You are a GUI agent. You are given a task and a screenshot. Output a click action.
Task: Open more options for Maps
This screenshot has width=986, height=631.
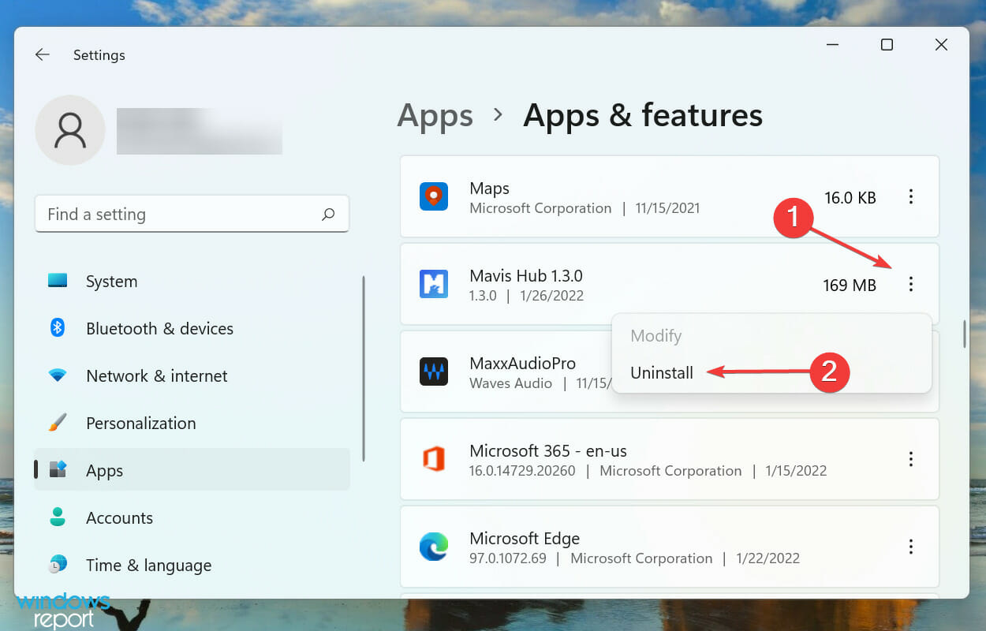911,196
